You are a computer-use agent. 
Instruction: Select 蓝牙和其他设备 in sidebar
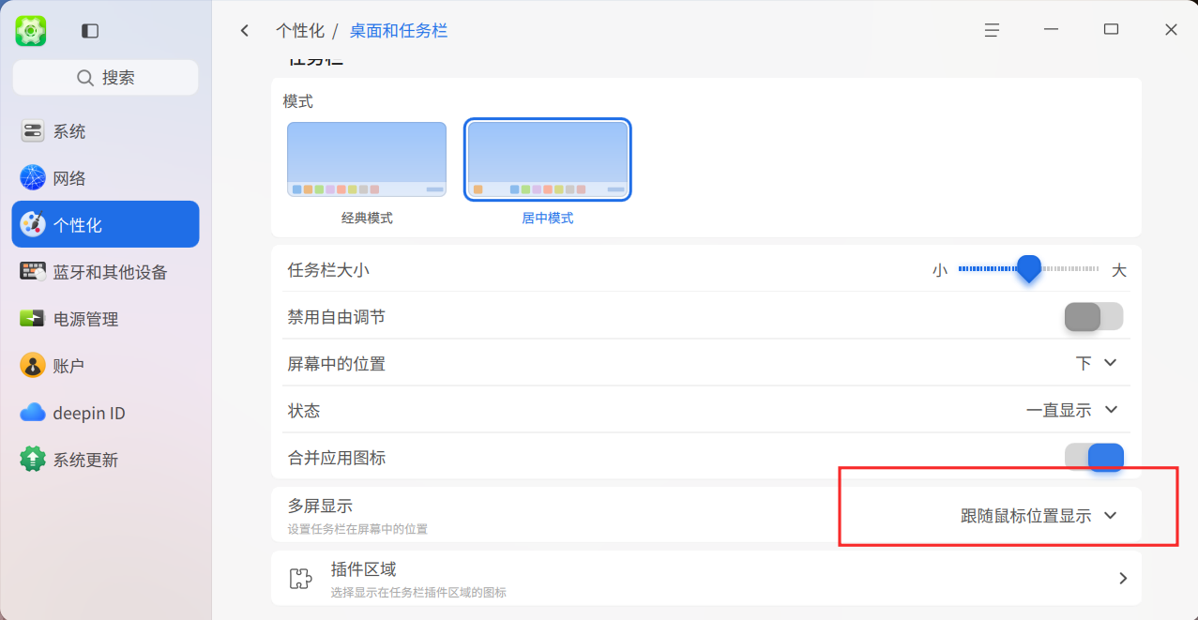[105, 272]
